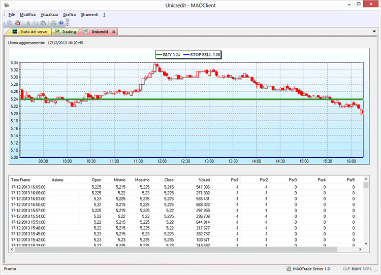The width and height of the screenshot is (381, 275).
Task: Sort by the Close column header
Action: (163, 180)
